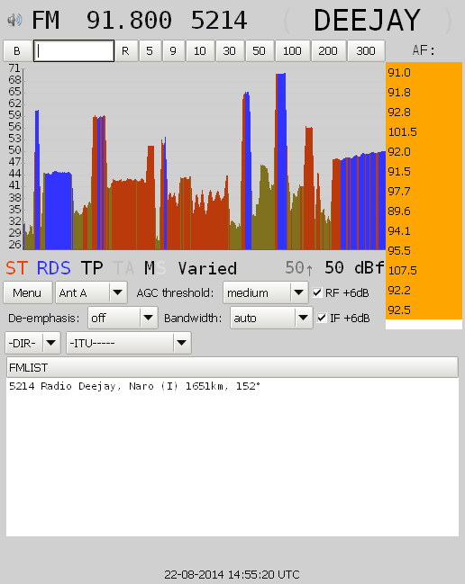Click the Varied program type label
The image size is (465, 584).
tap(207, 268)
